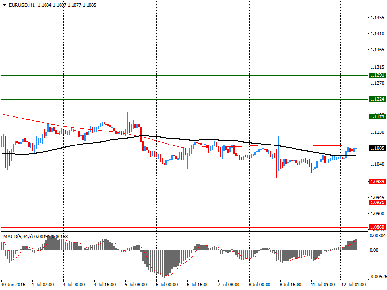Open the chart menu triangle beside EURUSD,H1

click(5, 5)
